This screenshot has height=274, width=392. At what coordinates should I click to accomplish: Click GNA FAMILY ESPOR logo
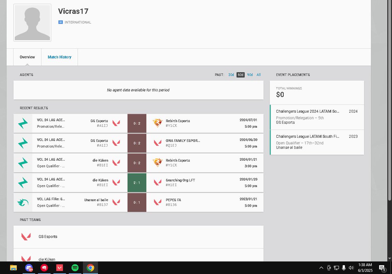point(158,143)
